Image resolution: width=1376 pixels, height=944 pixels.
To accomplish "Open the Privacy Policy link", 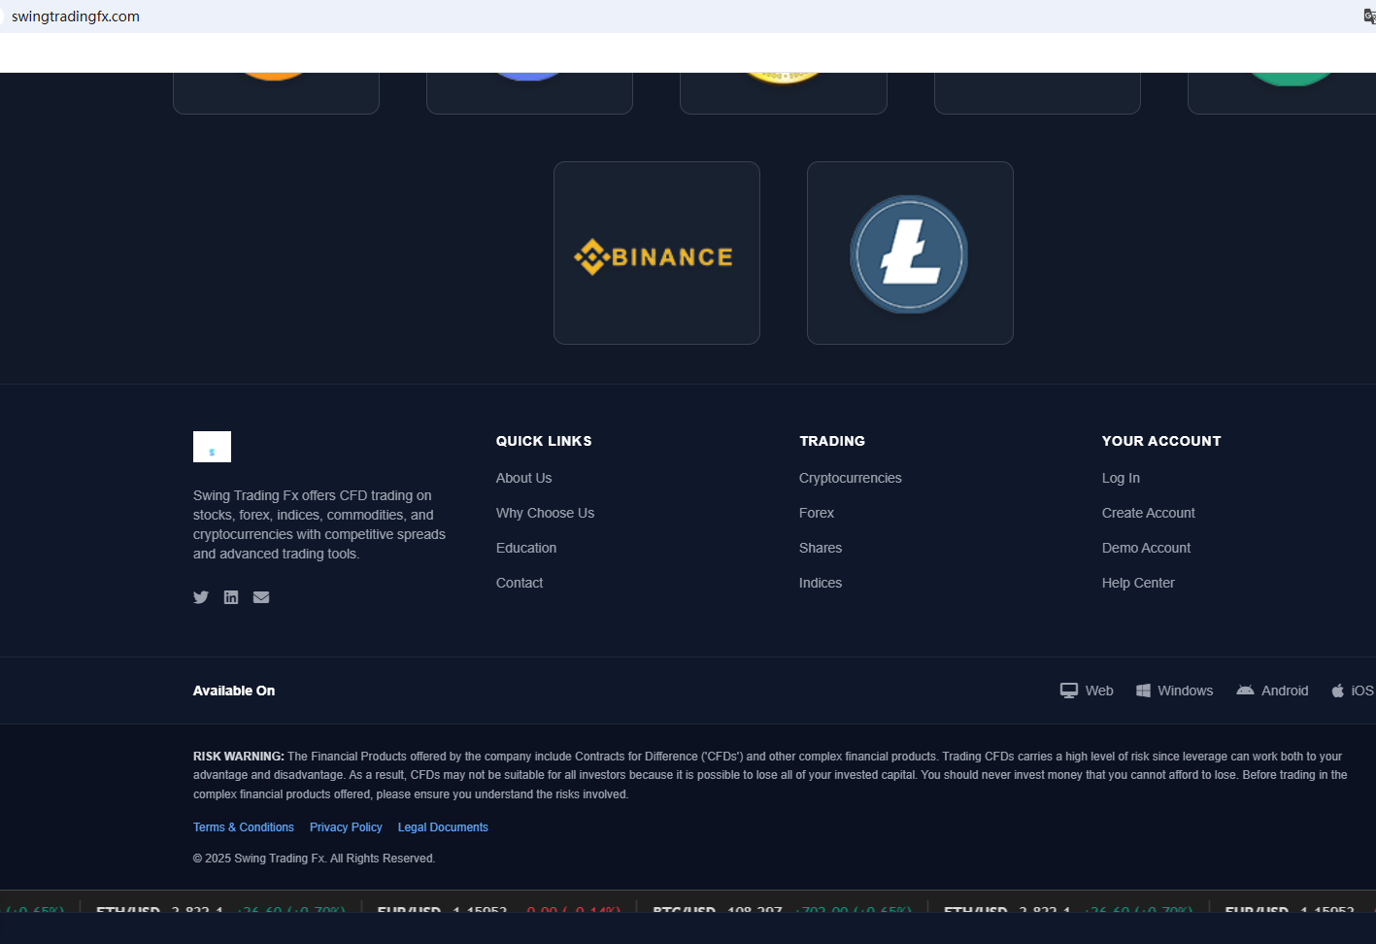I will (346, 827).
